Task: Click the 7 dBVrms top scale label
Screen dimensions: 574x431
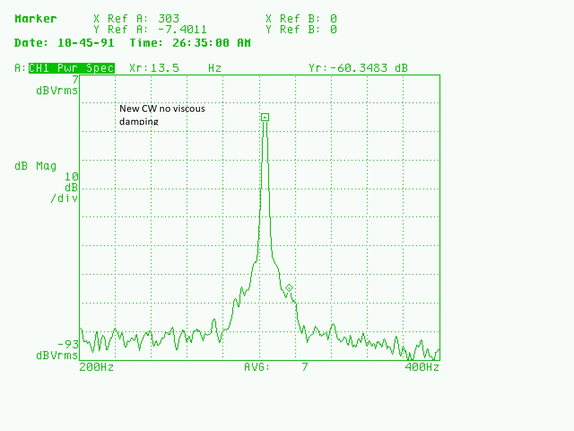Action: point(57,85)
